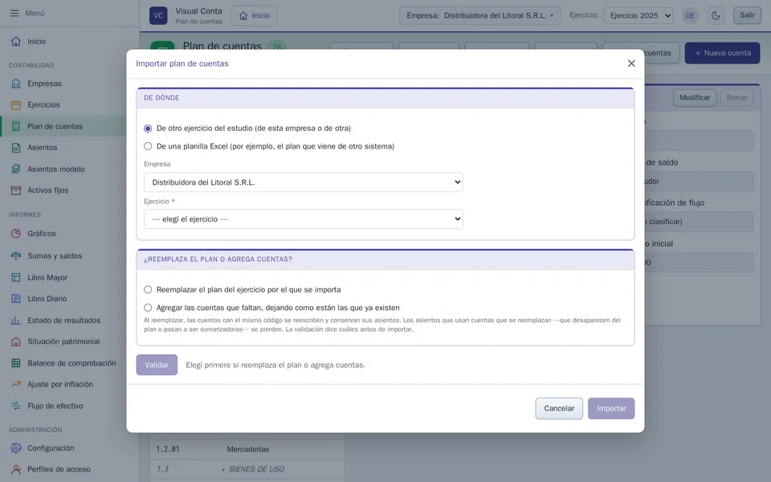Click the Inicio button in header

pyautogui.click(x=255, y=15)
